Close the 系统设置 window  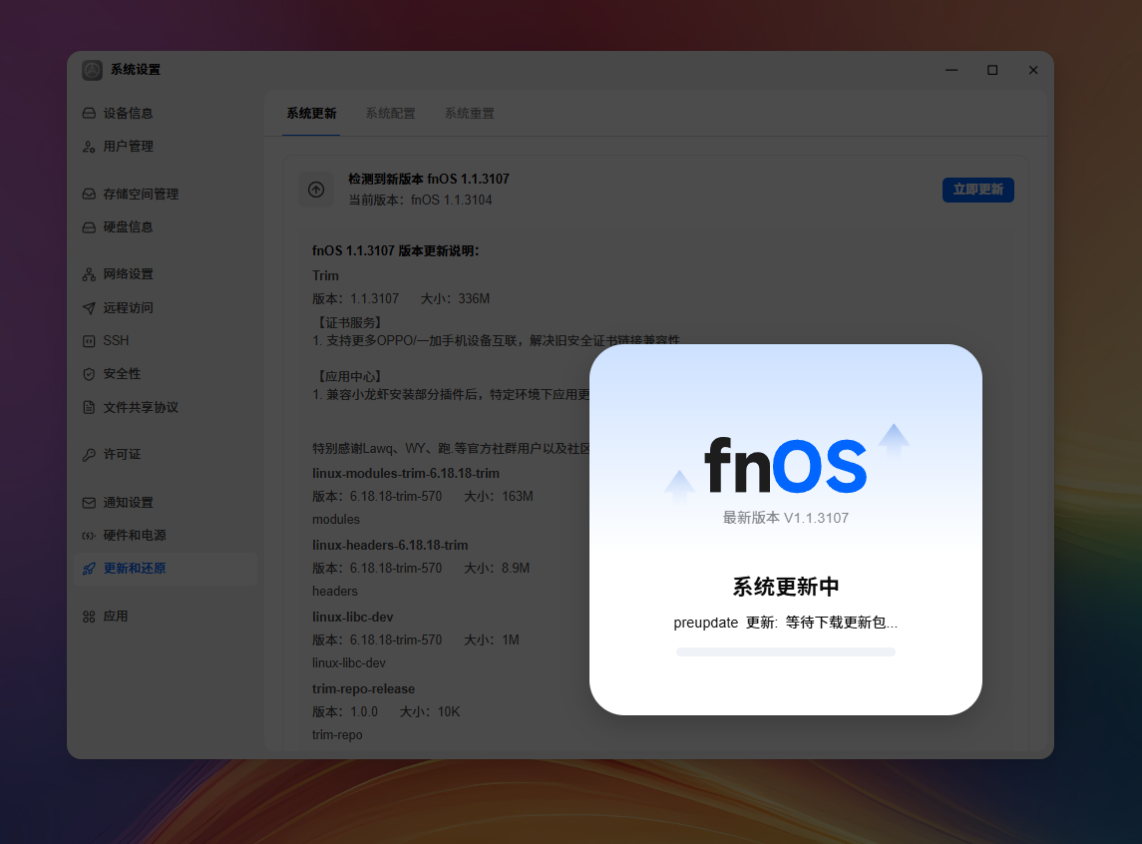(1032, 70)
